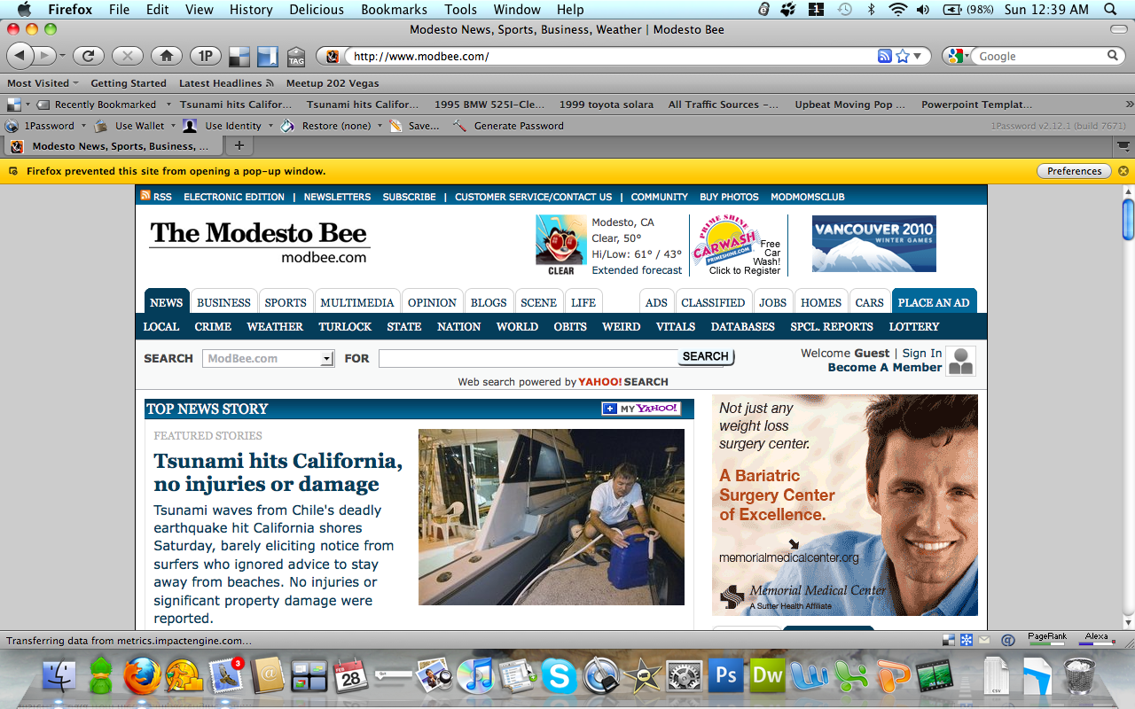Click the blue bookmarks sidebar toolbar icon
The height and width of the screenshot is (709, 1135).
(x=268, y=57)
